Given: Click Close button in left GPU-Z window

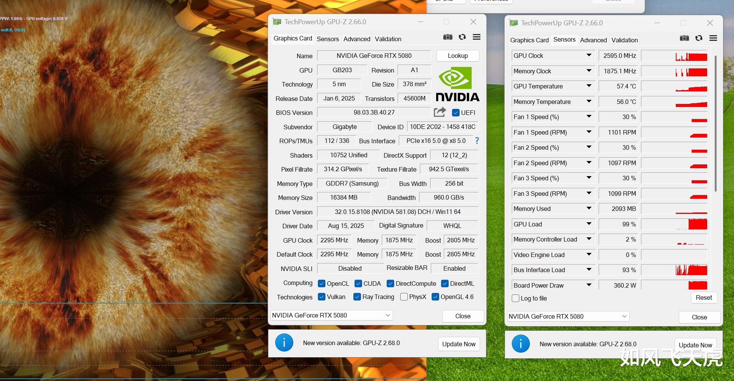Looking at the screenshot, I should click(x=463, y=316).
